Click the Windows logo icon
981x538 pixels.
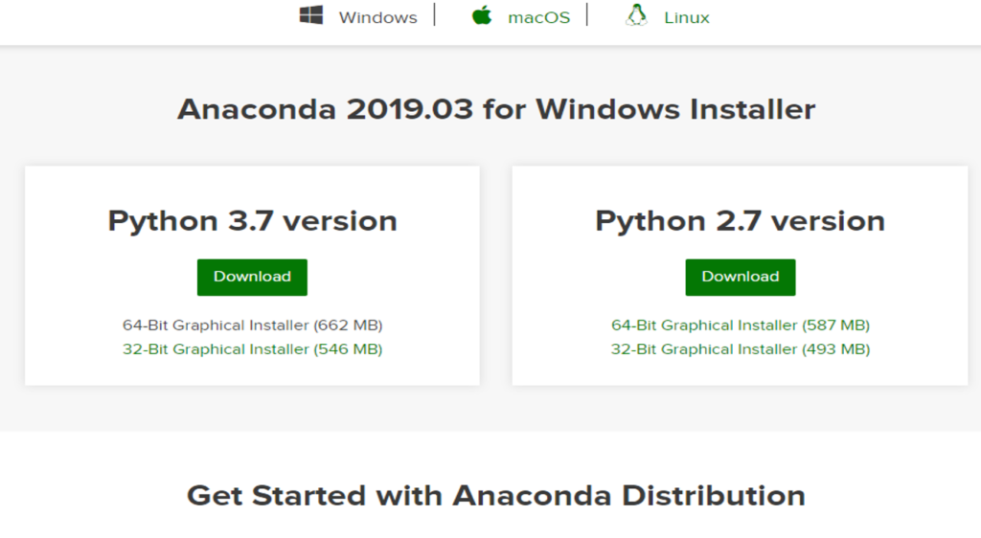[x=311, y=15]
